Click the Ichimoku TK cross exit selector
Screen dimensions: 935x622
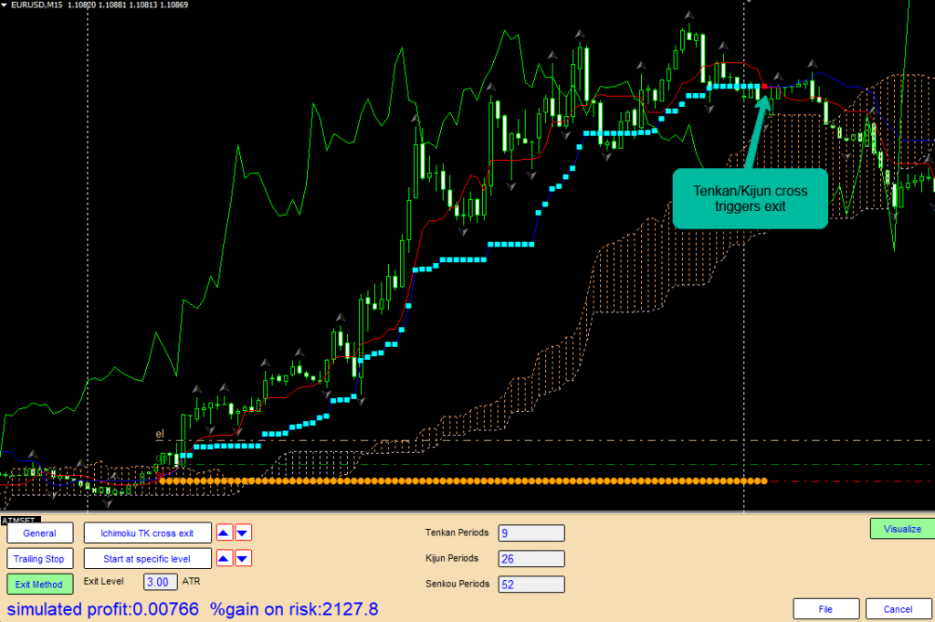(147, 533)
